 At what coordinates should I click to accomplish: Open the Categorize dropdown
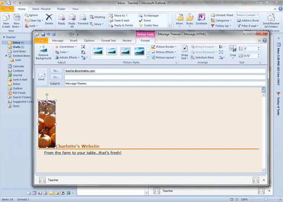pos(221,21)
